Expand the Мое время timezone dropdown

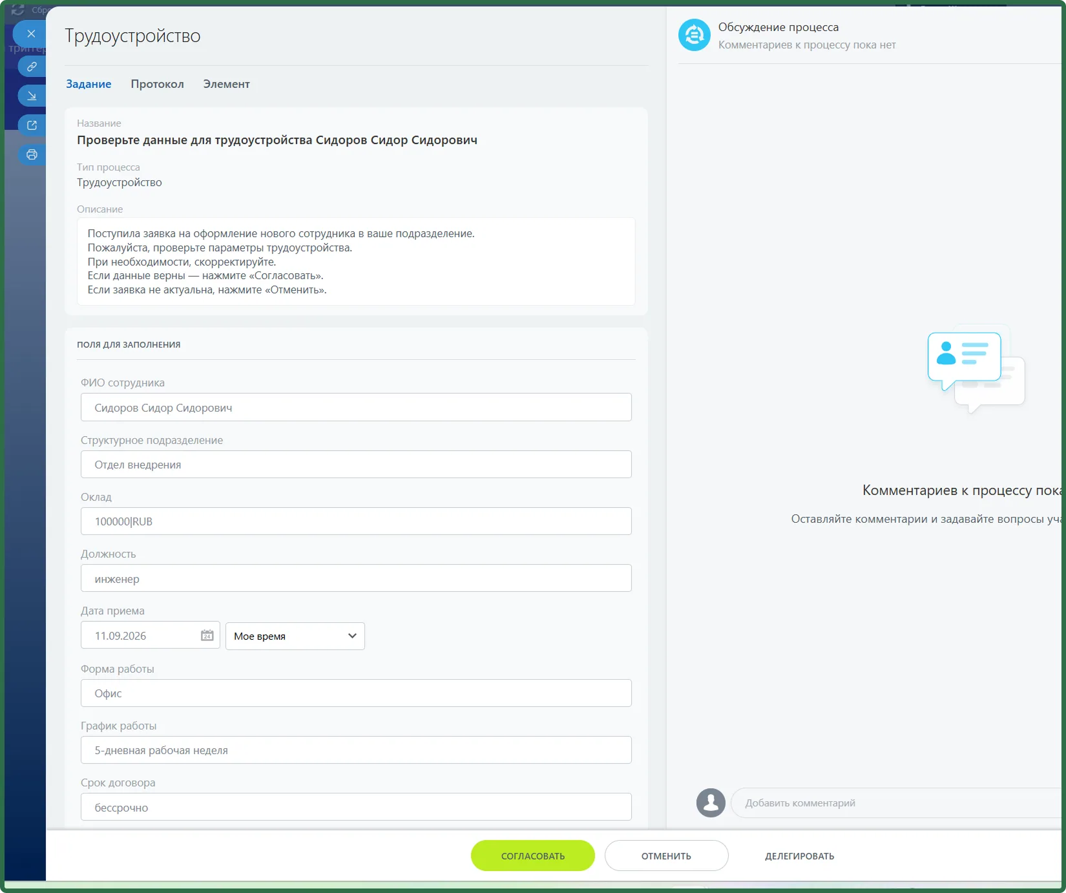click(295, 636)
